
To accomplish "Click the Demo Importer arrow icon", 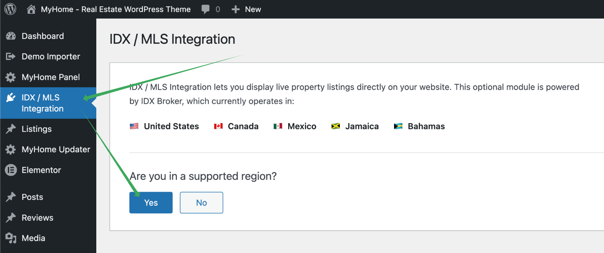I will pos(11,57).
